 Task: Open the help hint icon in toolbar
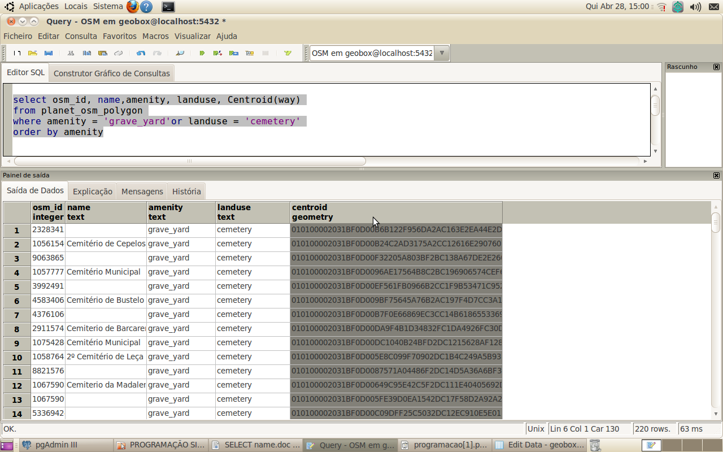coord(288,53)
